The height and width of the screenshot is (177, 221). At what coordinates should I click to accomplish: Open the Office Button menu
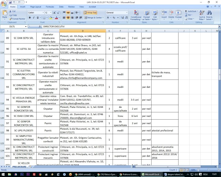(4, 4)
